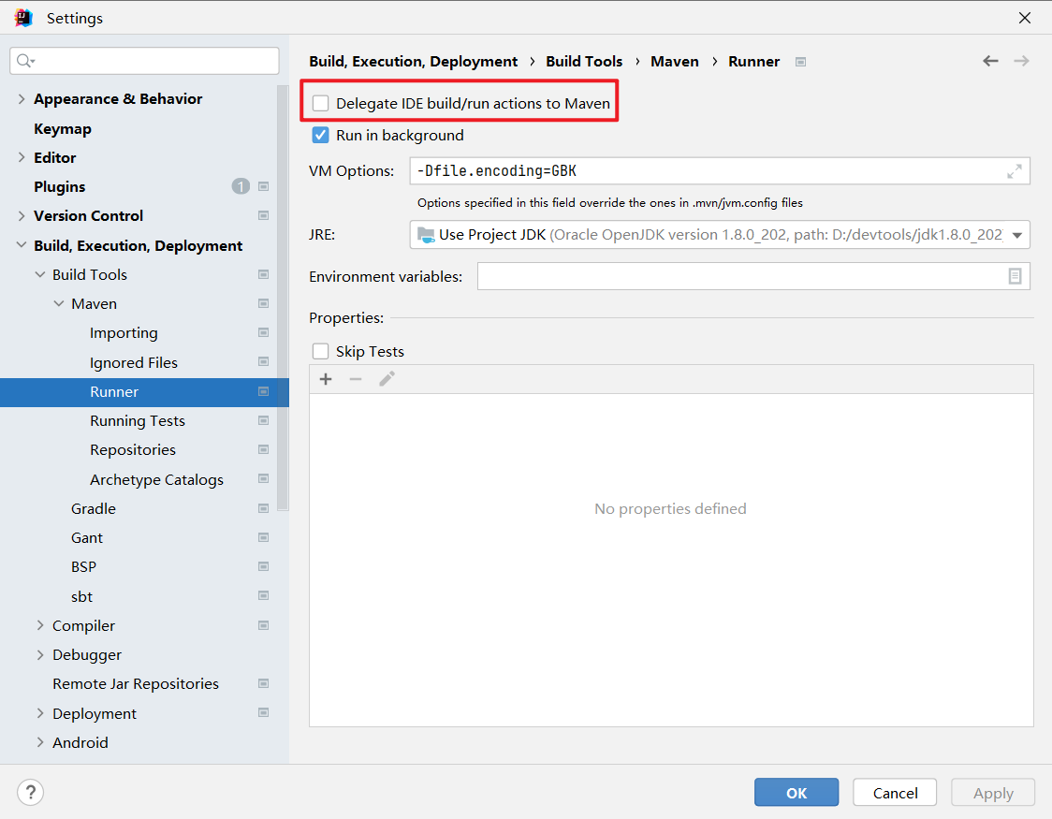
Task: Uncheck Run in background
Action: pos(321,135)
